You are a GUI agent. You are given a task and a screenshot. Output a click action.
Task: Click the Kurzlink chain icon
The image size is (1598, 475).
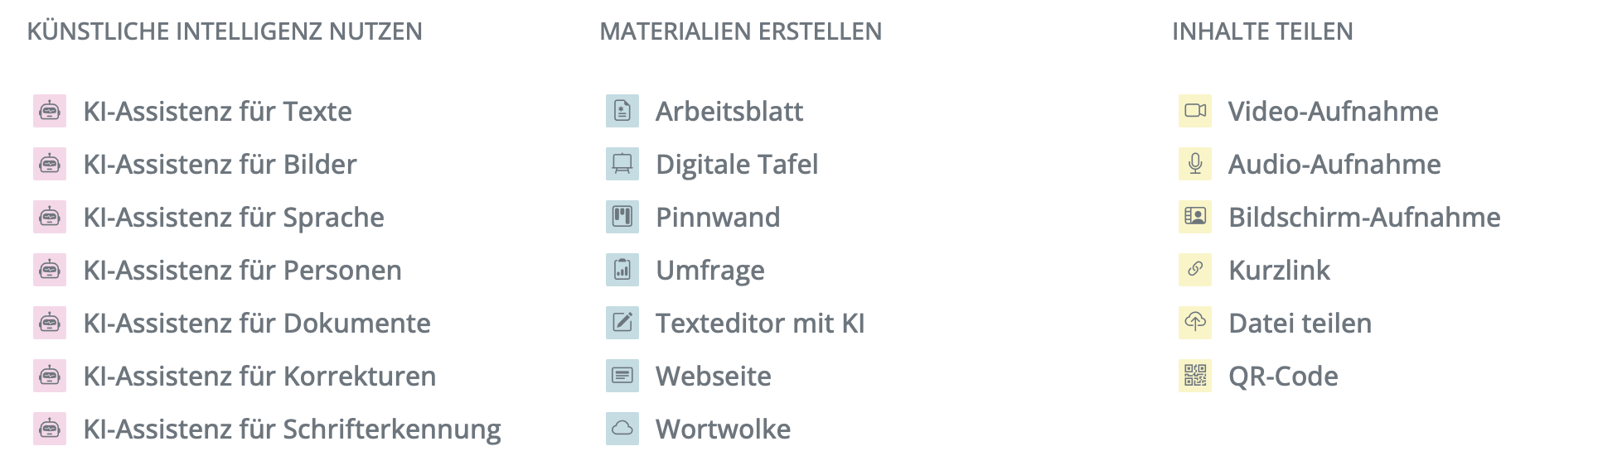click(1195, 270)
